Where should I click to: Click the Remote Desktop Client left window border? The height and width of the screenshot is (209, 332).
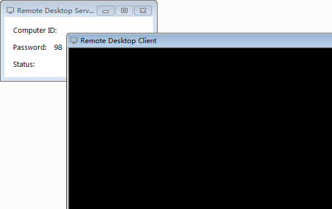click(x=67, y=127)
